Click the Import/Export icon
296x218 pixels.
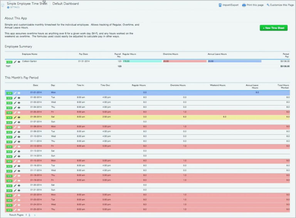(220, 5)
